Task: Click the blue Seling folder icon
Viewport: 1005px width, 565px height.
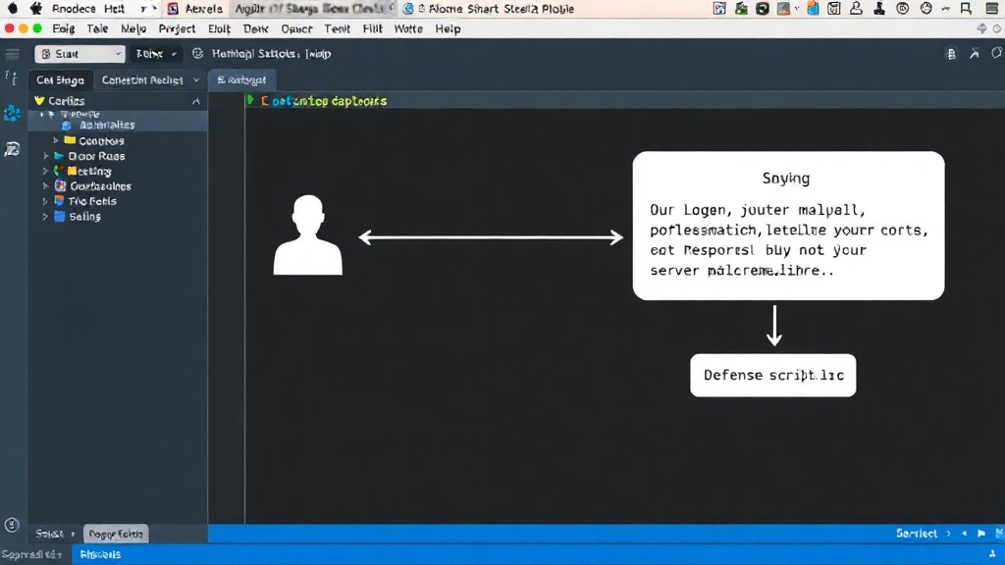Action: point(60,217)
